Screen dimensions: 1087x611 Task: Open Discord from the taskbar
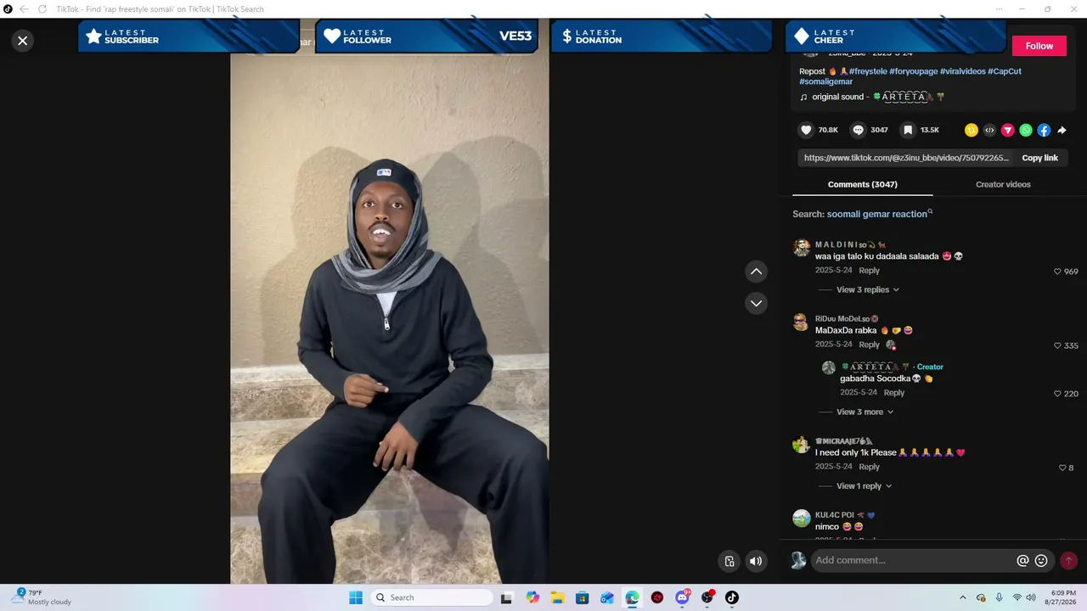pyautogui.click(x=682, y=597)
